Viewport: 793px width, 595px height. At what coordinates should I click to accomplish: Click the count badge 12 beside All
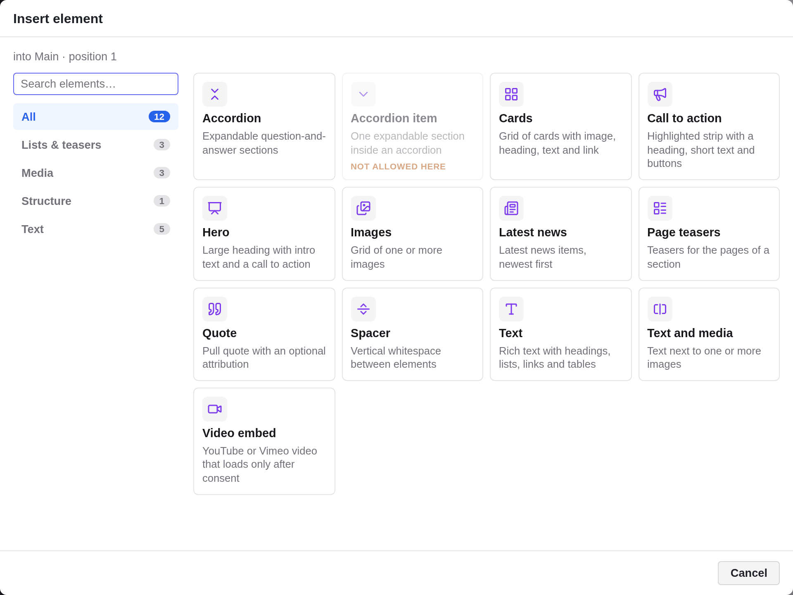point(159,117)
